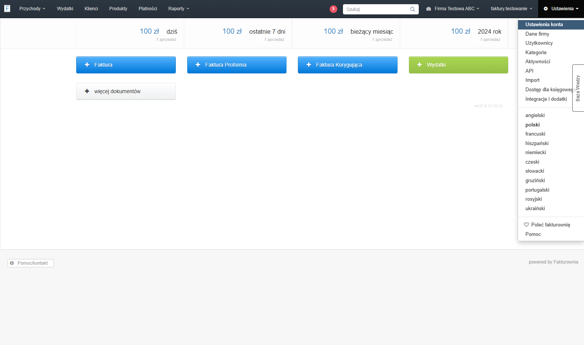Expand the faktury.testowanie user menu

pyautogui.click(x=512, y=9)
